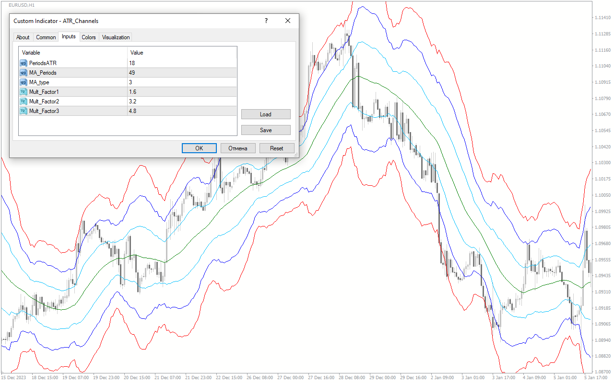Click the Mult_Factor3 double type icon
The height and width of the screenshot is (383, 614).
(23, 111)
